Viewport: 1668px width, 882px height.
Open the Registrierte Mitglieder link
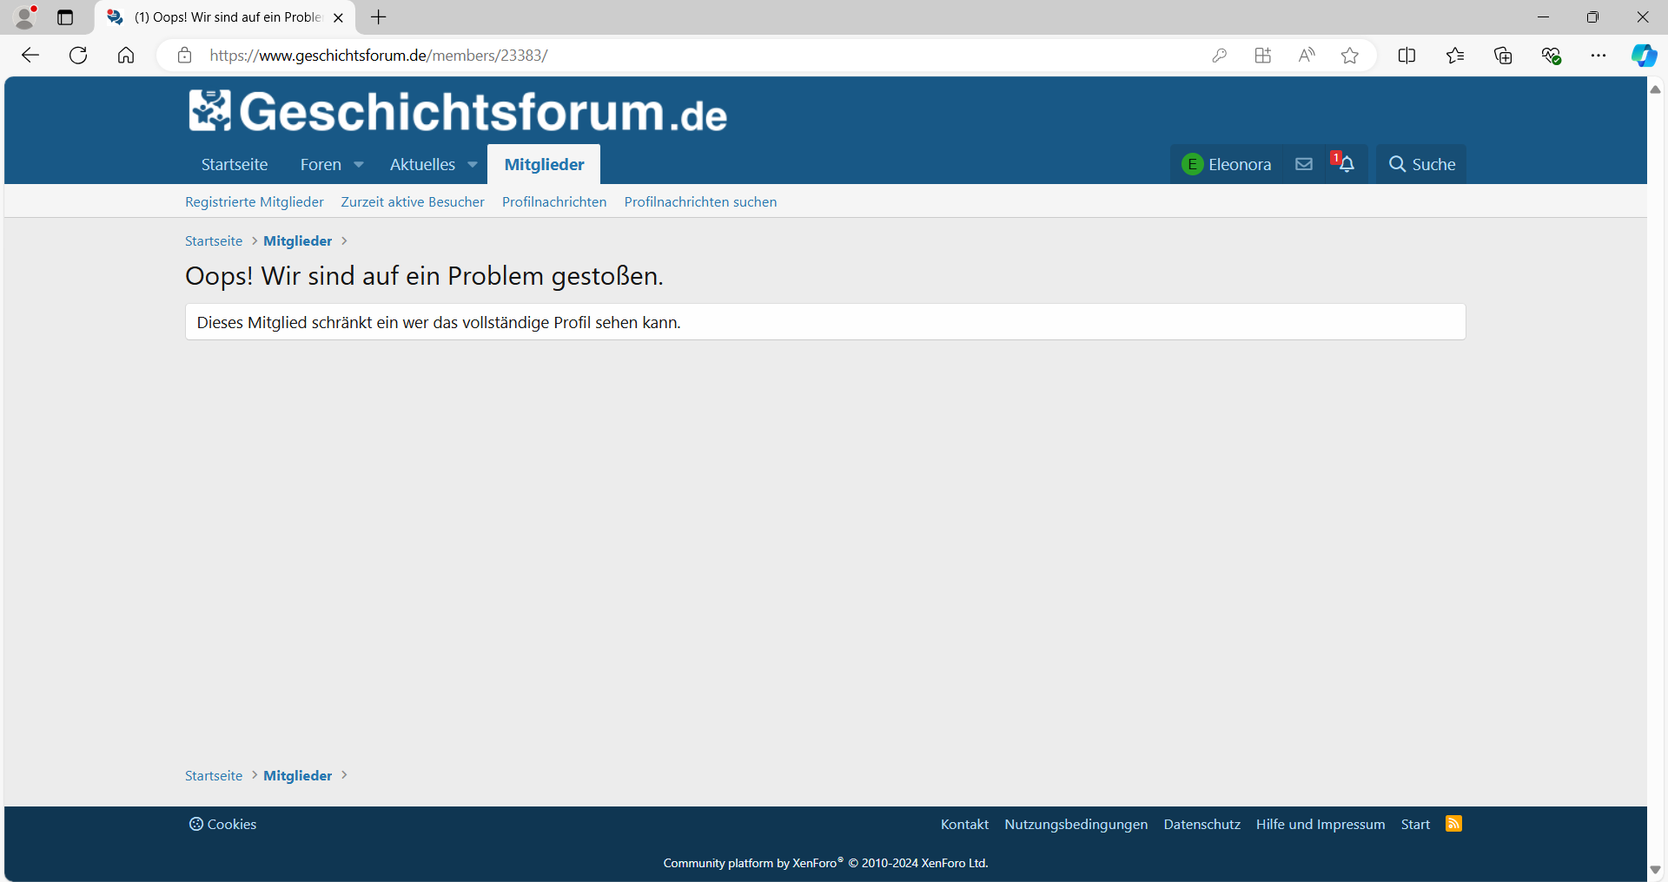pyautogui.click(x=254, y=201)
